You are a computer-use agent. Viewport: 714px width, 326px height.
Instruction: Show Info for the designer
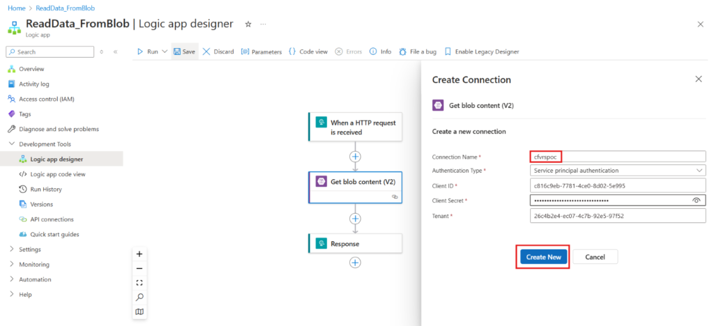[380, 52]
